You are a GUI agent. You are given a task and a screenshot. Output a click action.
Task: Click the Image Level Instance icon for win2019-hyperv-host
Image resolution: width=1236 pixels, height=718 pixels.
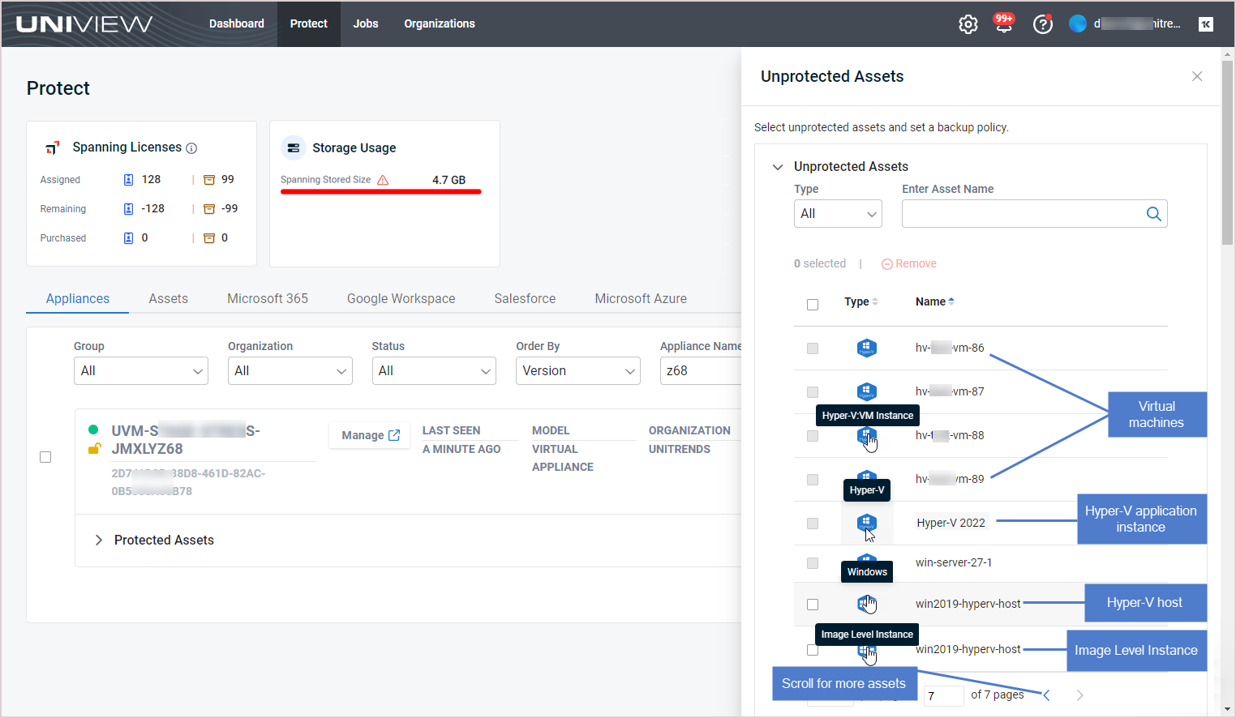tap(866, 650)
